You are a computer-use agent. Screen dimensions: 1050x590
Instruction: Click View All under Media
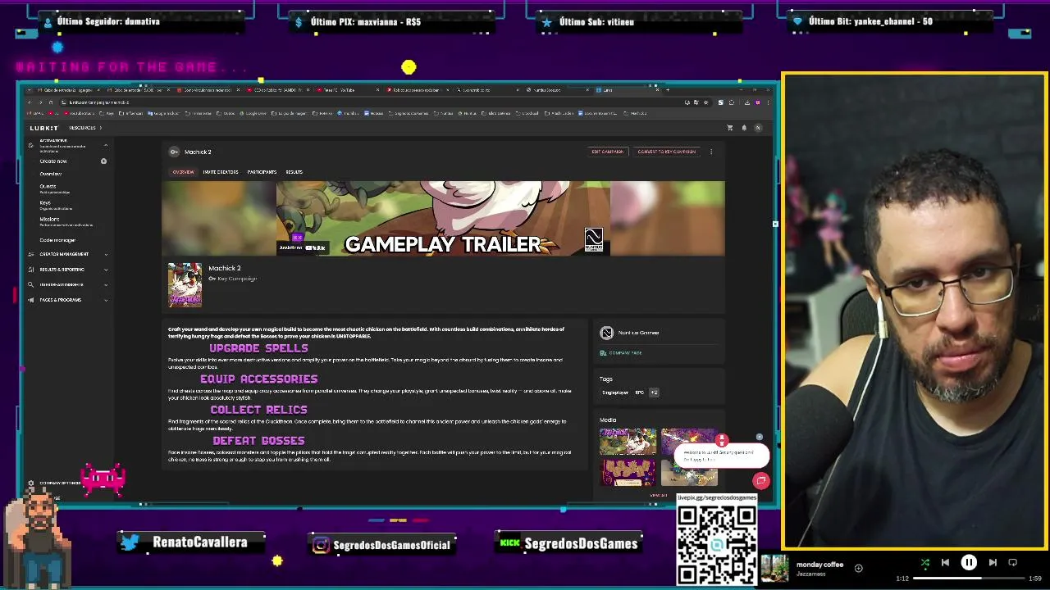pyautogui.click(x=658, y=495)
